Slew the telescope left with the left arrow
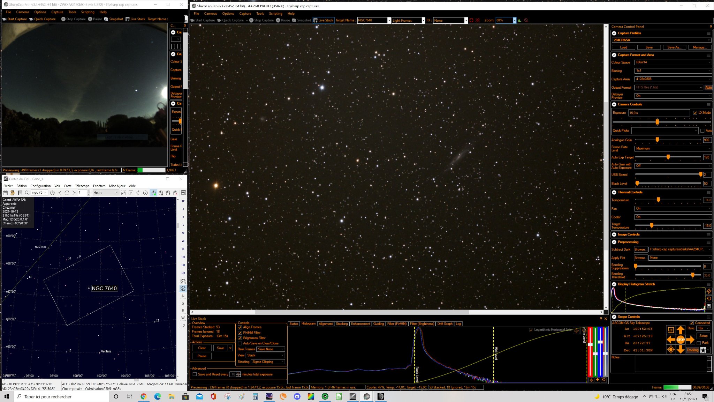Image resolution: width=714 pixels, height=402 pixels. pyautogui.click(x=670, y=340)
